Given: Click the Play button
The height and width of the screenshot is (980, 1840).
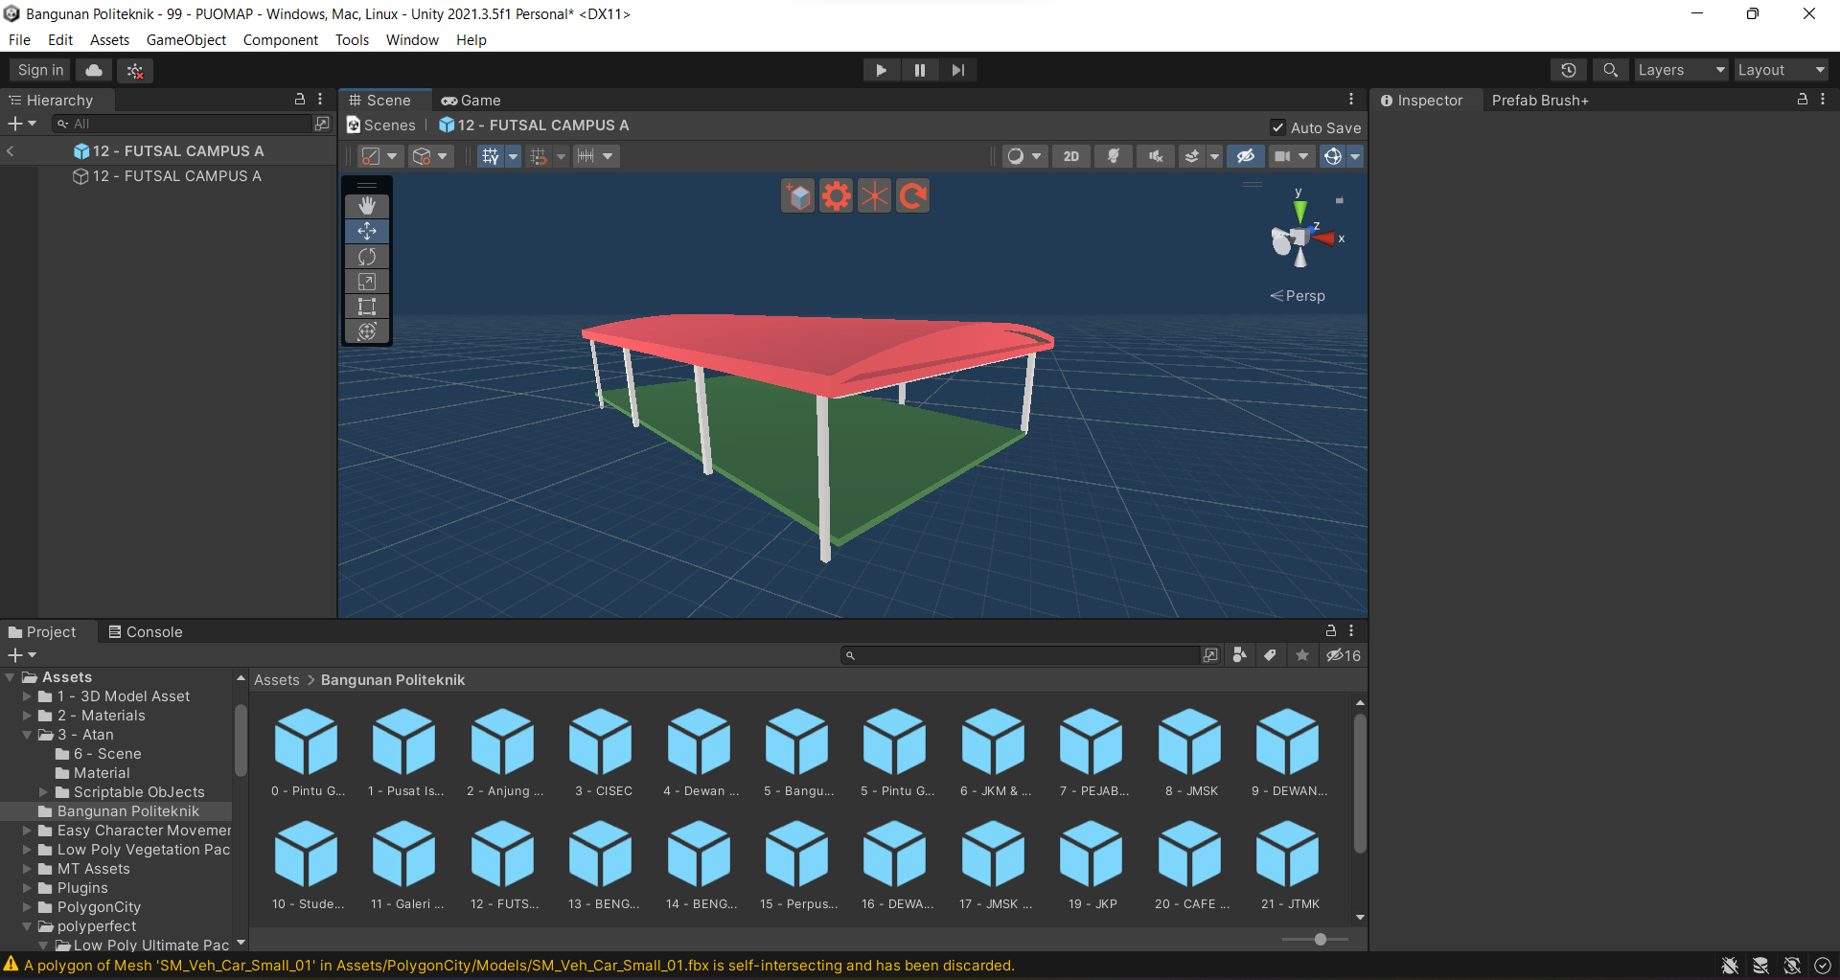Looking at the screenshot, I should click(881, 70).
